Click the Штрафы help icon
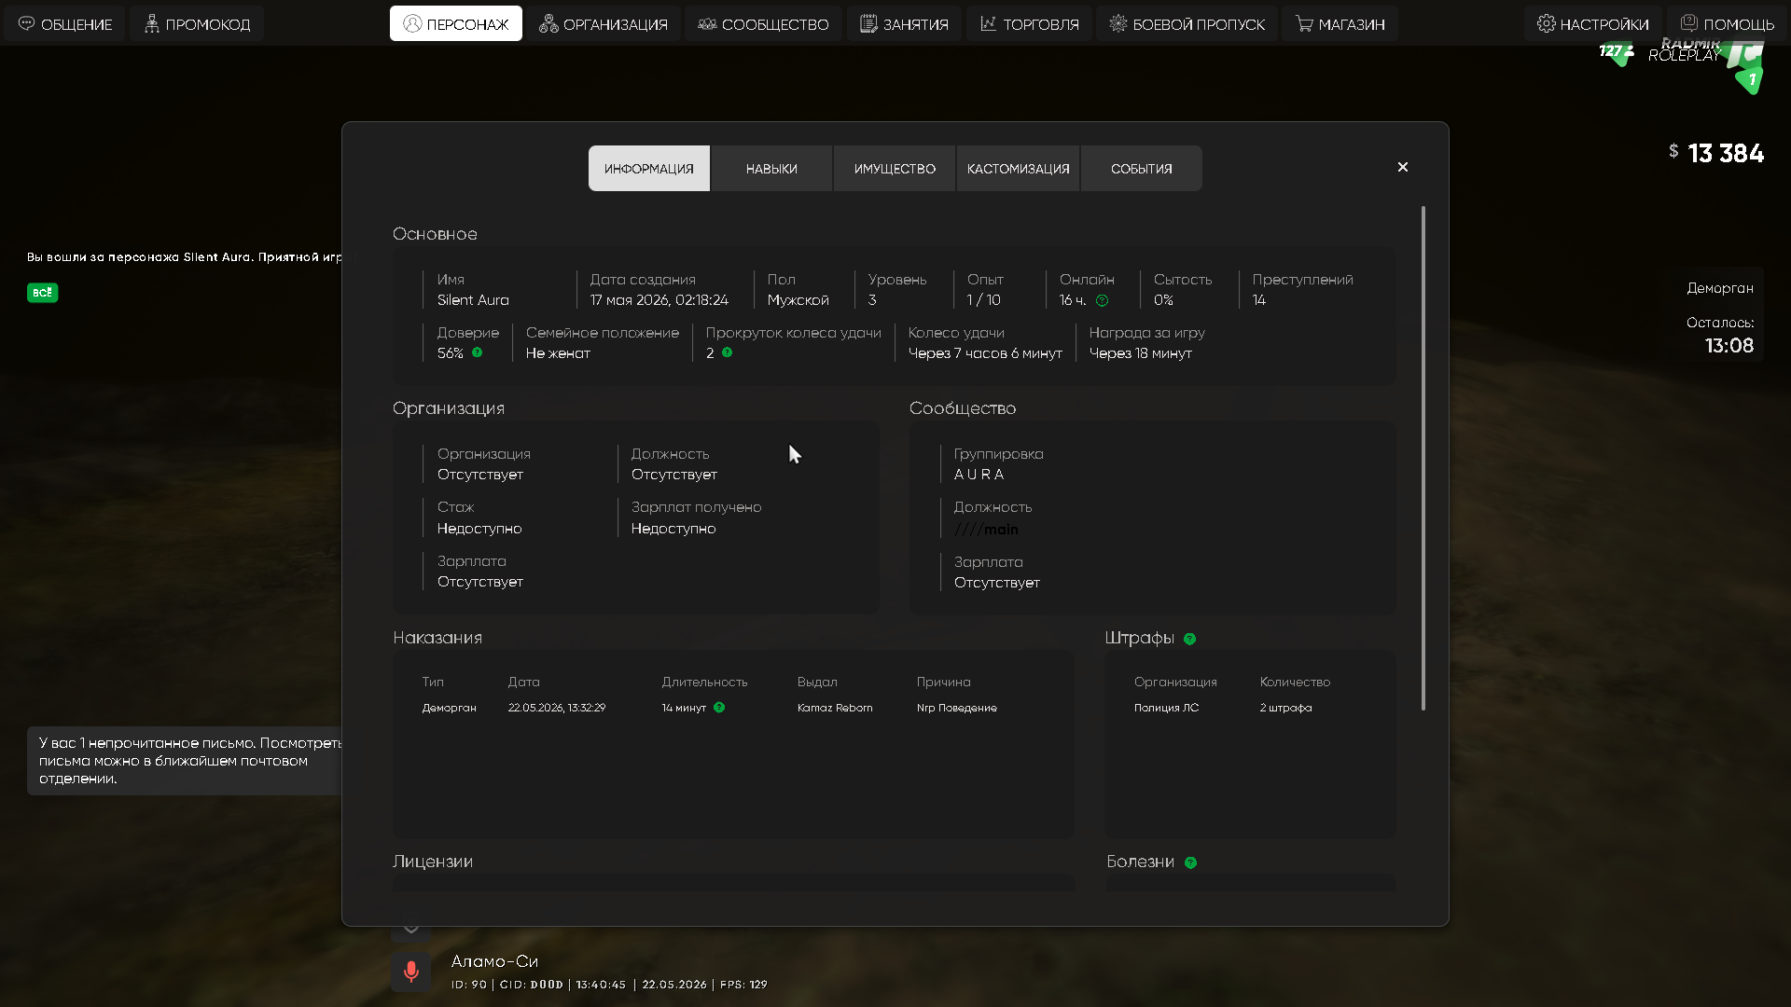Screen dimensions: 1791x1007 1189,639
